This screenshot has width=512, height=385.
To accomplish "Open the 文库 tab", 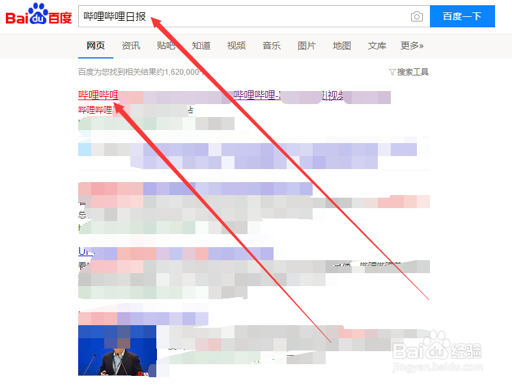I will tap(377, 46).
